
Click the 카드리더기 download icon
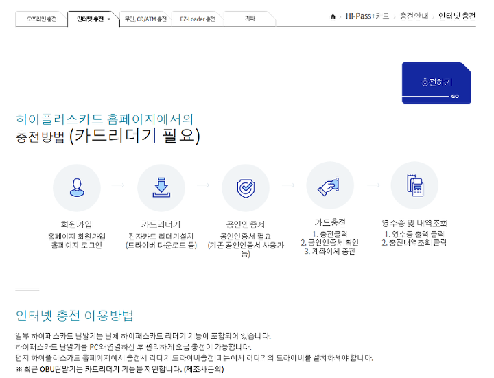coord(161,187)
